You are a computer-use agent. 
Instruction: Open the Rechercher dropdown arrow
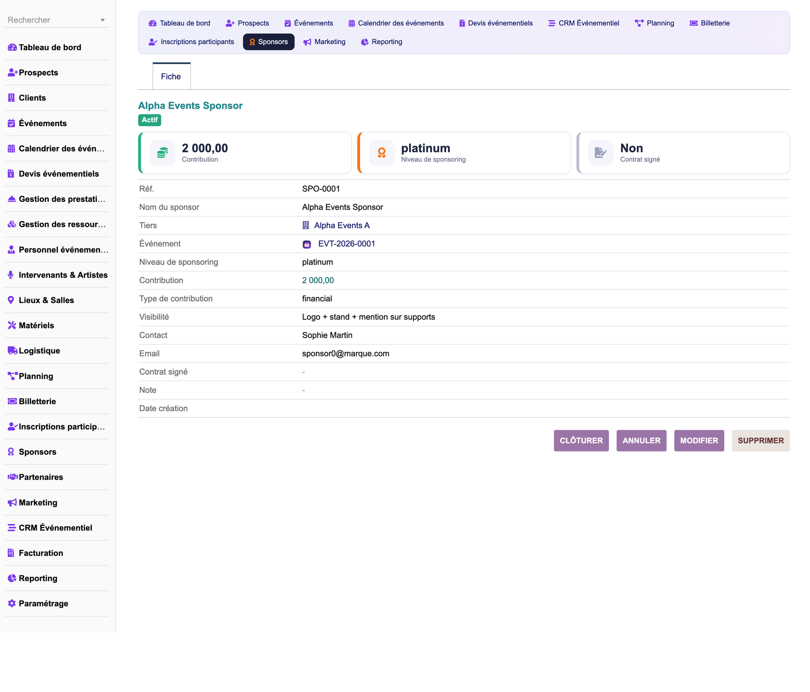[102, 20]
